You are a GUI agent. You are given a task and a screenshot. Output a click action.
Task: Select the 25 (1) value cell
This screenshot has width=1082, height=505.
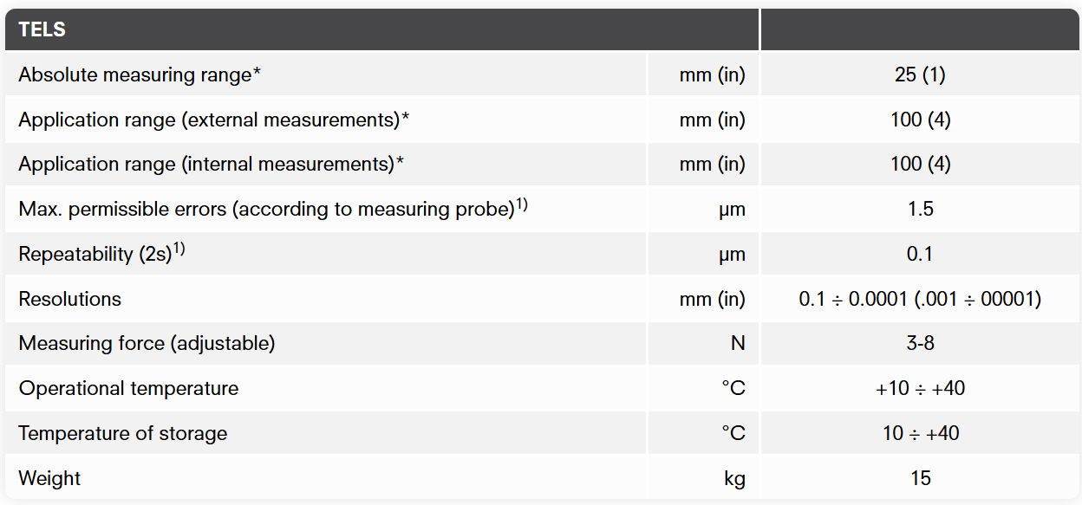pos(920,74)
